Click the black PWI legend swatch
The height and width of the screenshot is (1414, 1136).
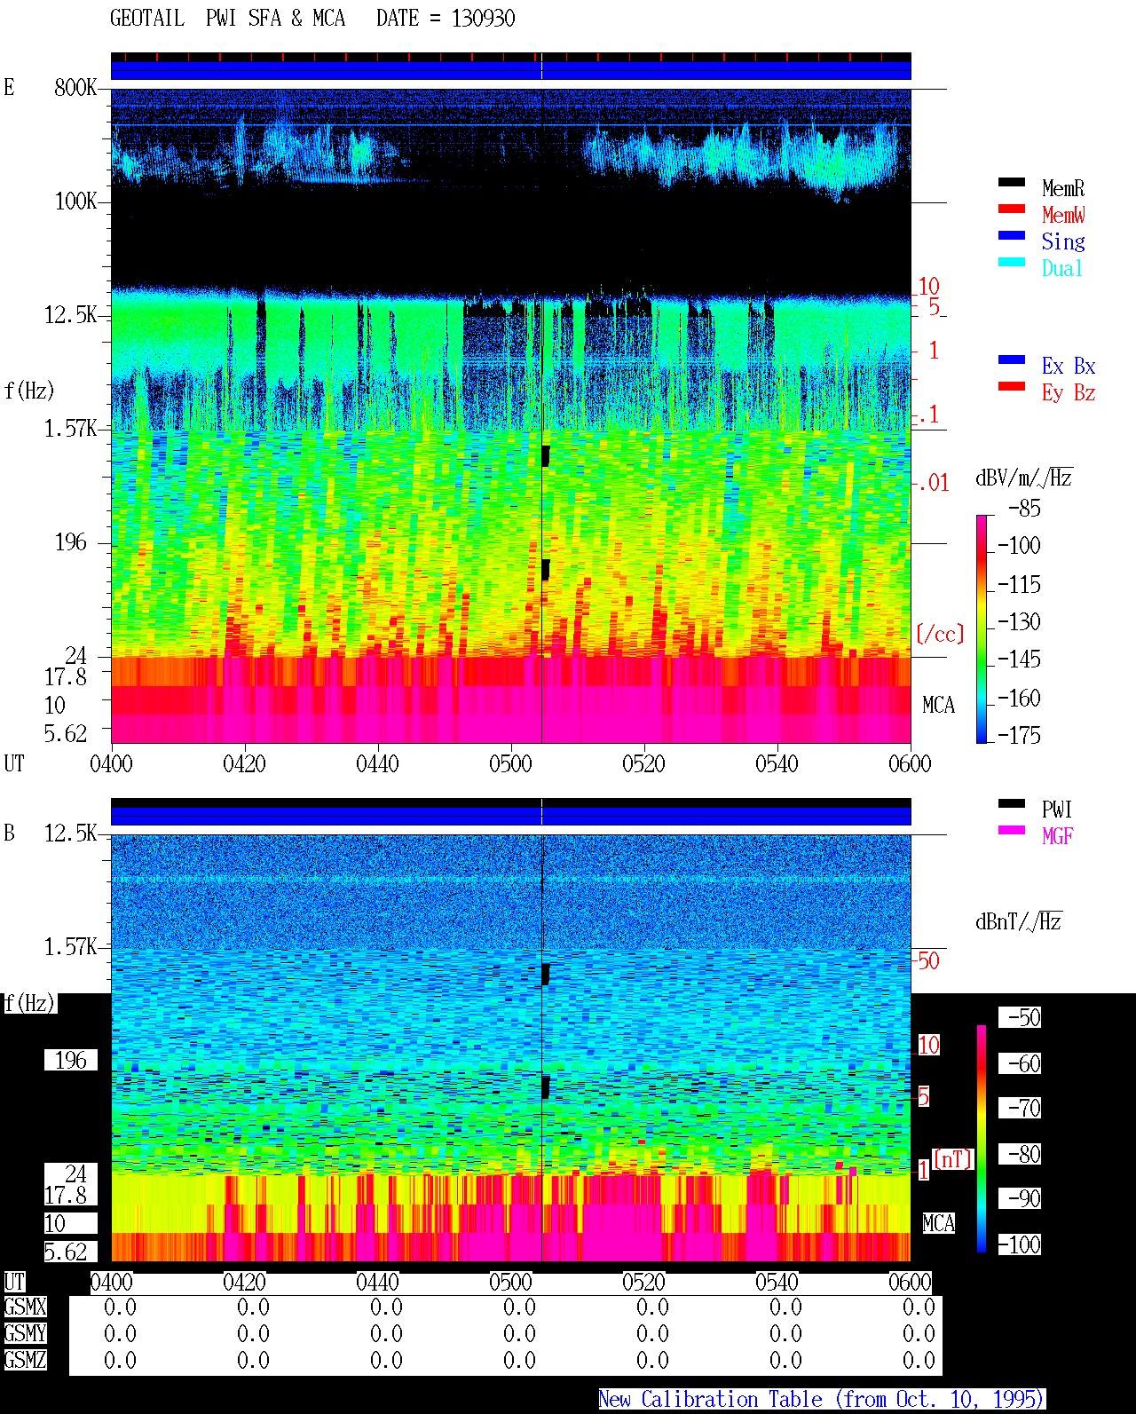(1012, 803)
